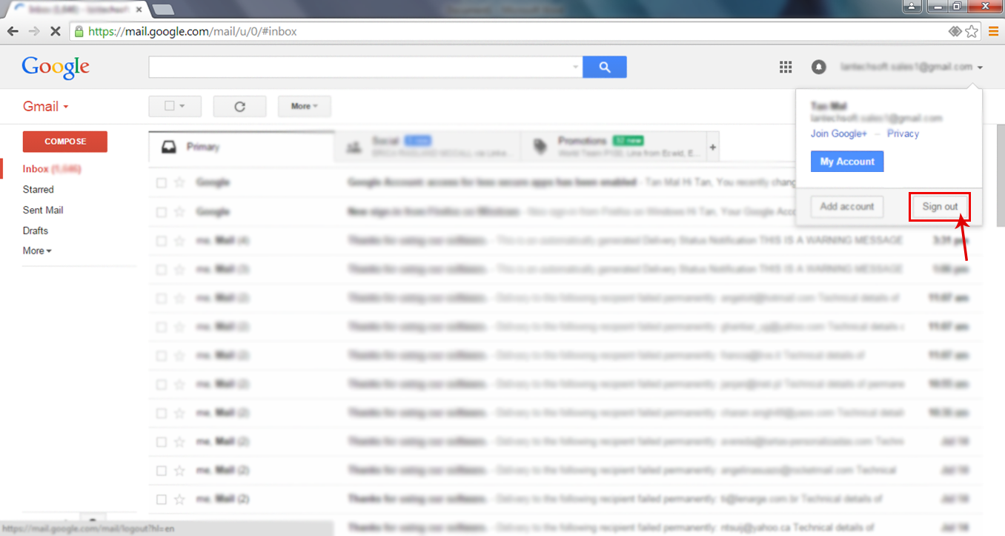Click the plus icon to add tab category

pyautogui.click(x=713, y=147)
